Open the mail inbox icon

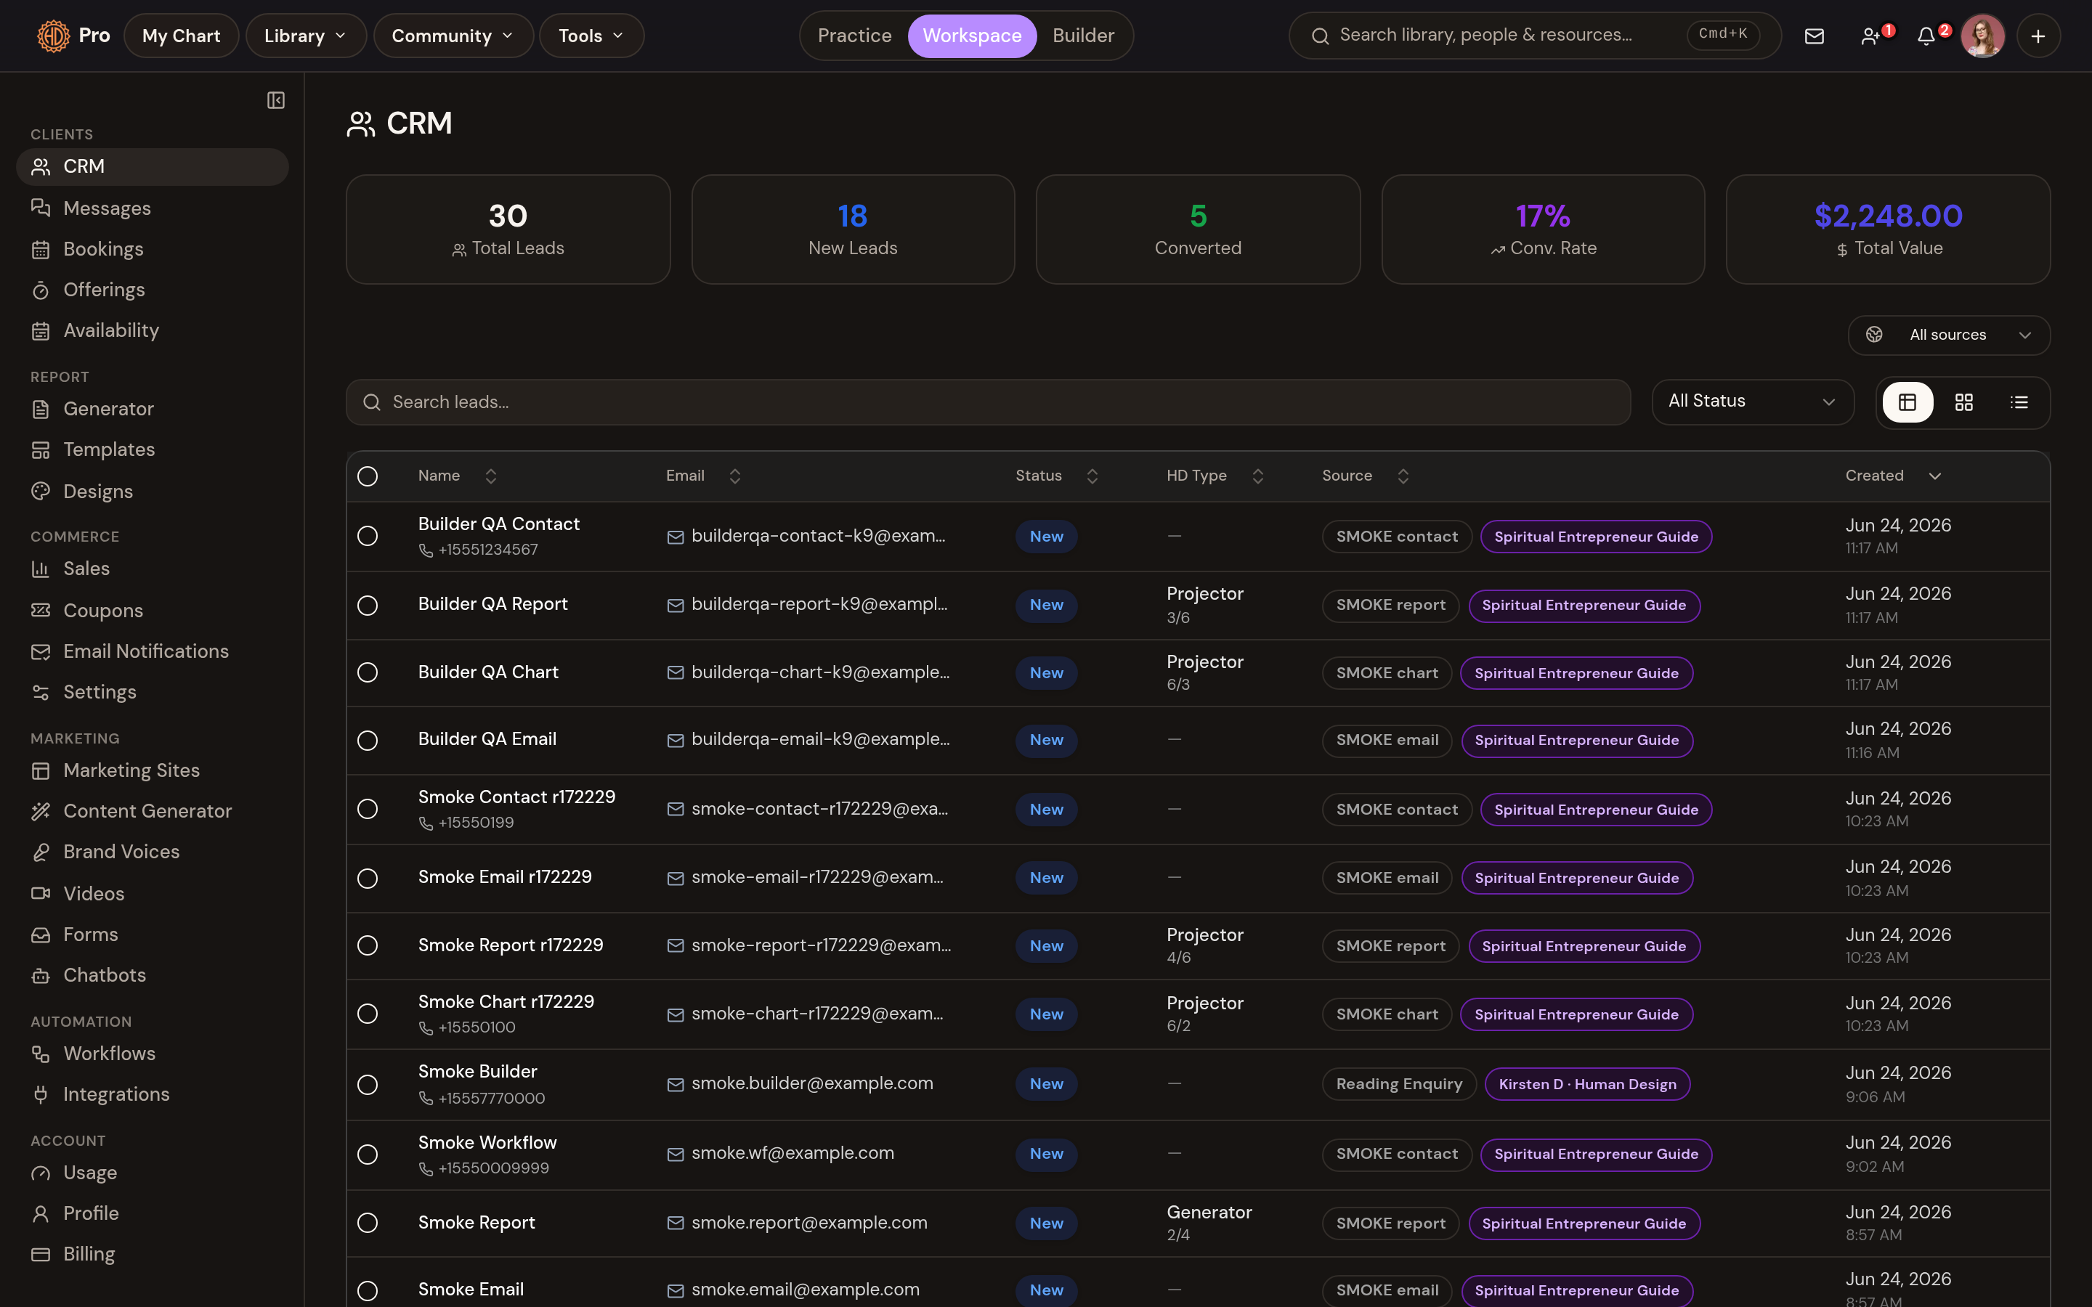(1814, 36)
